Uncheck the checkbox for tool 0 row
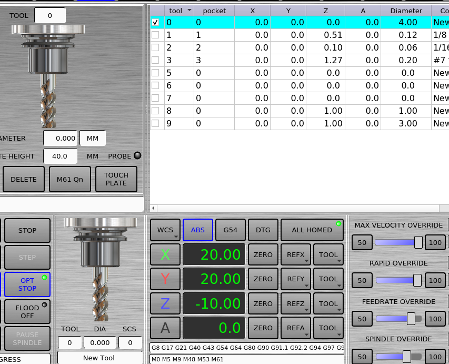This screenshot has width=449, height=364. pos(155,22)
